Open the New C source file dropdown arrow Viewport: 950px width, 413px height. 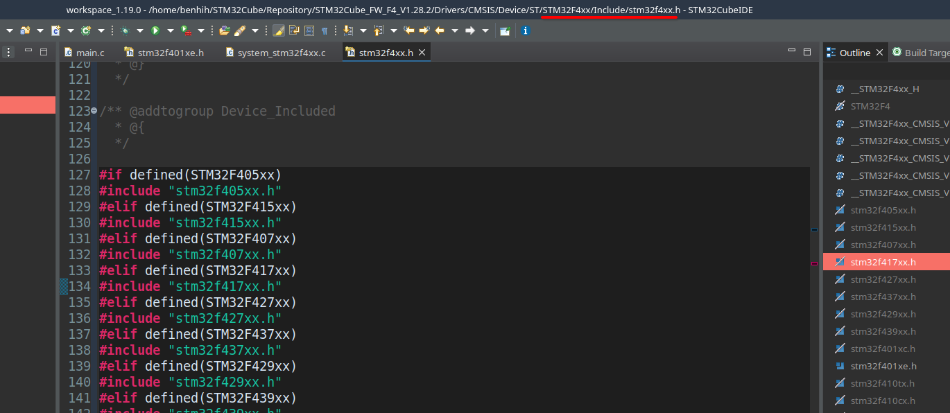(71, 30)
